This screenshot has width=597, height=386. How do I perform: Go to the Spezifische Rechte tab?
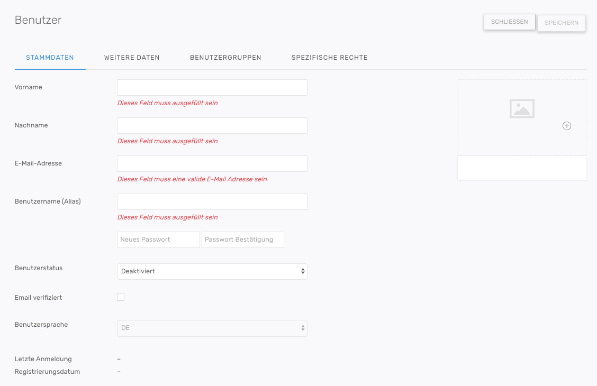[x=329, y=58]
